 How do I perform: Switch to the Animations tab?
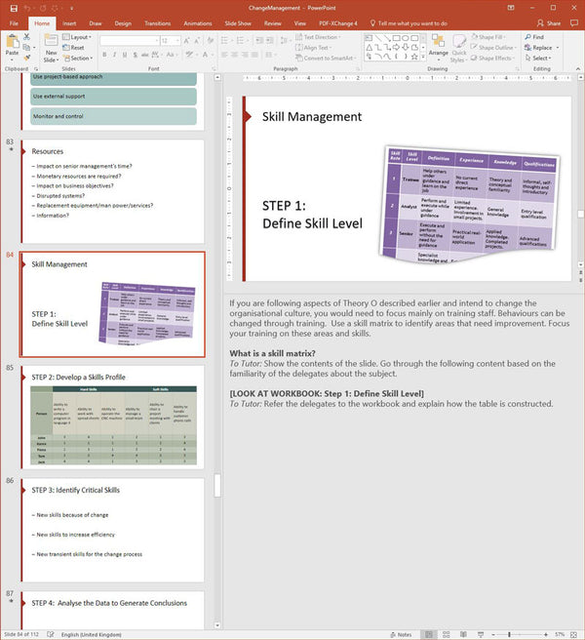click(x=198, y=23)
